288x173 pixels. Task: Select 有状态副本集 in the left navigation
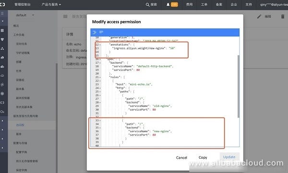pos(24,107)
